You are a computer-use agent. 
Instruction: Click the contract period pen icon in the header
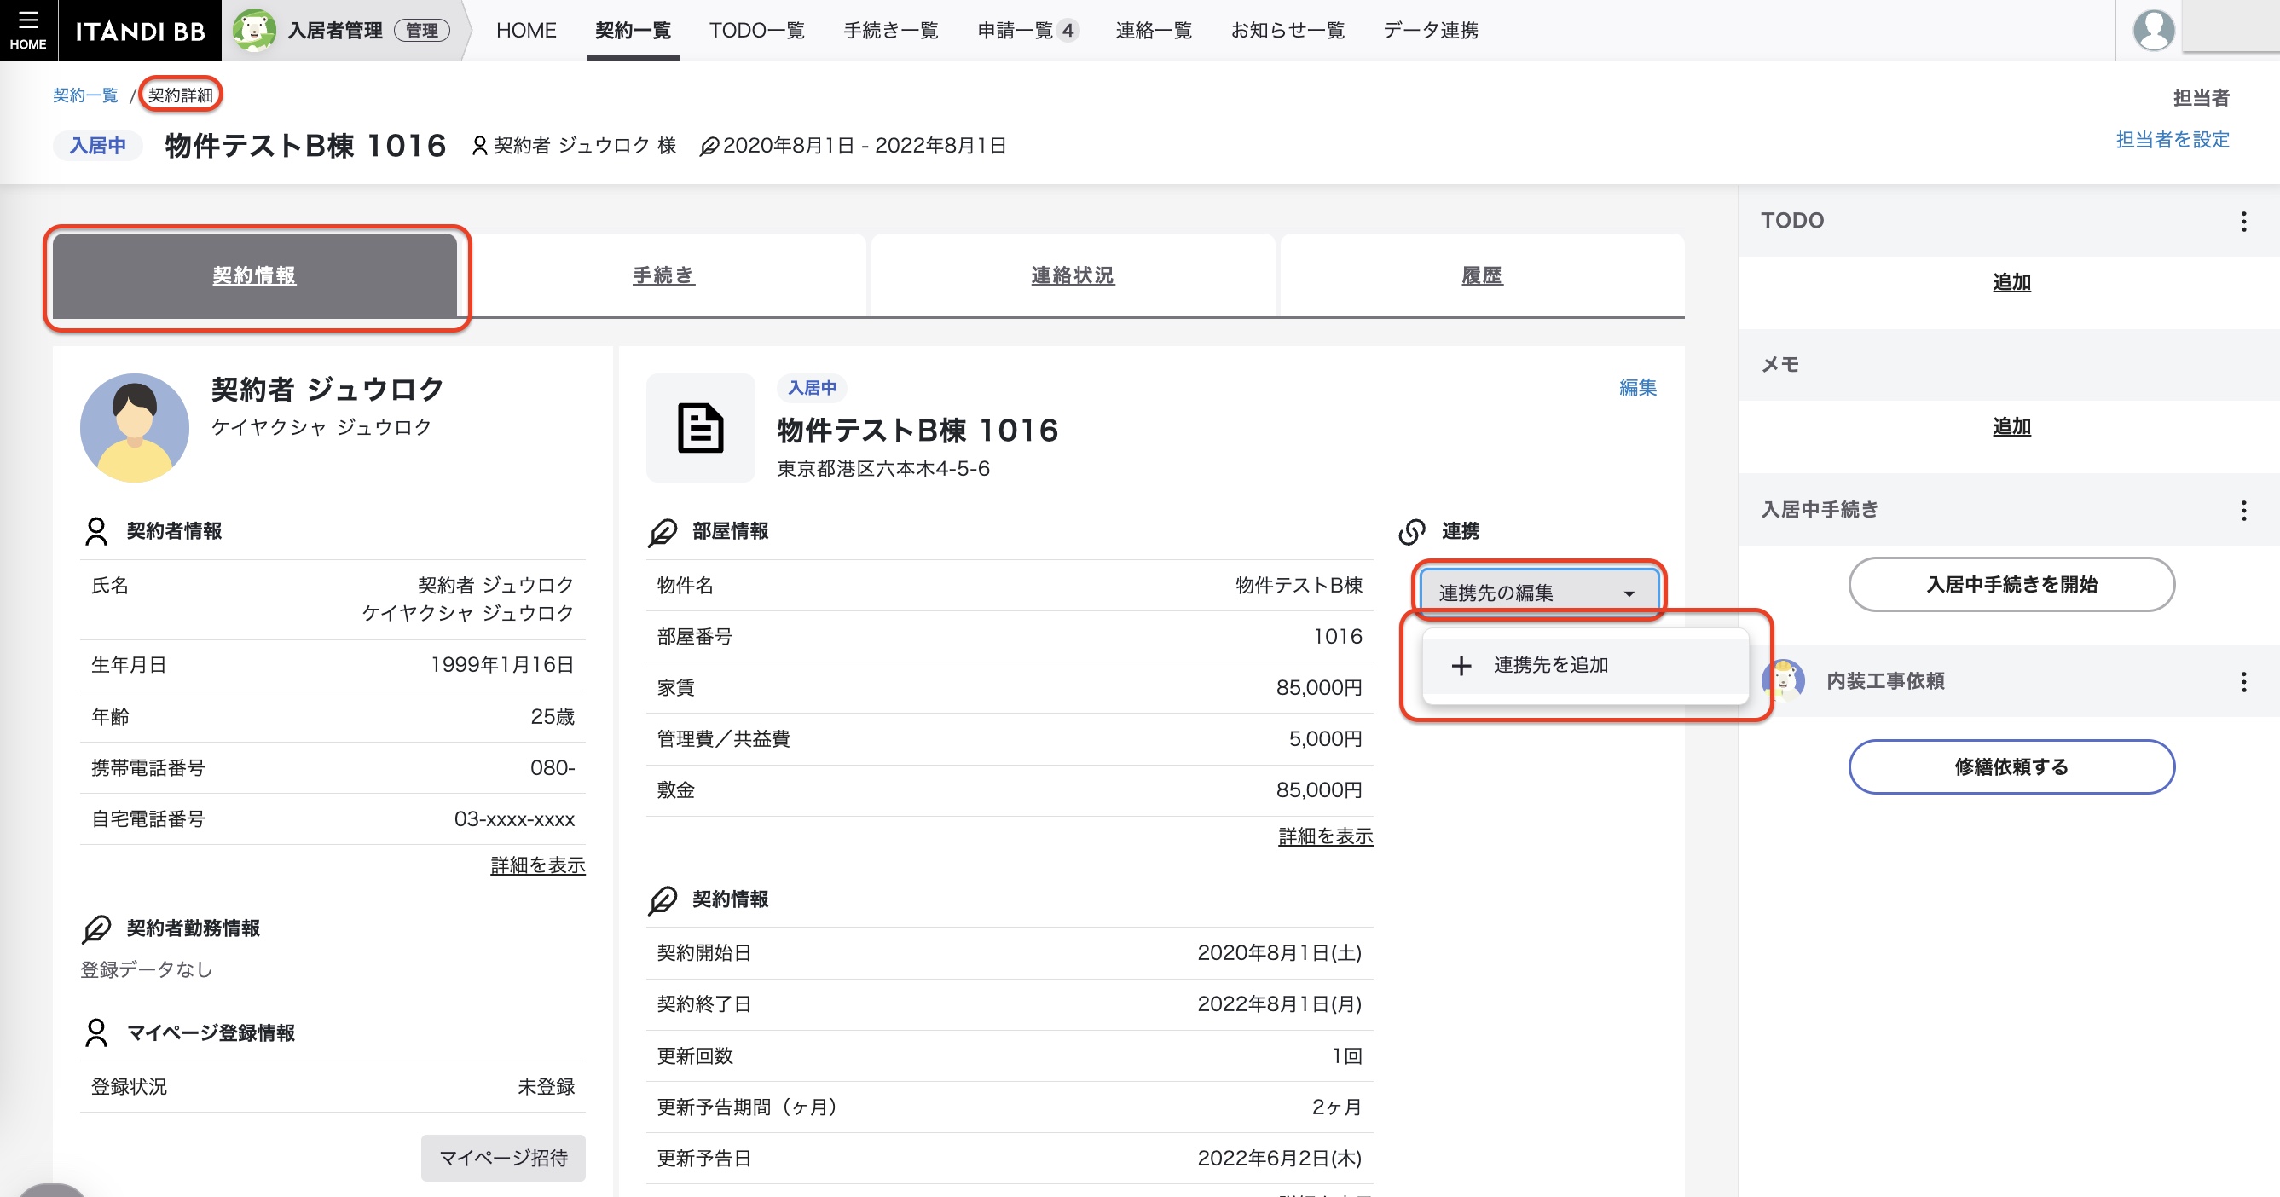[x=708, y=145]
